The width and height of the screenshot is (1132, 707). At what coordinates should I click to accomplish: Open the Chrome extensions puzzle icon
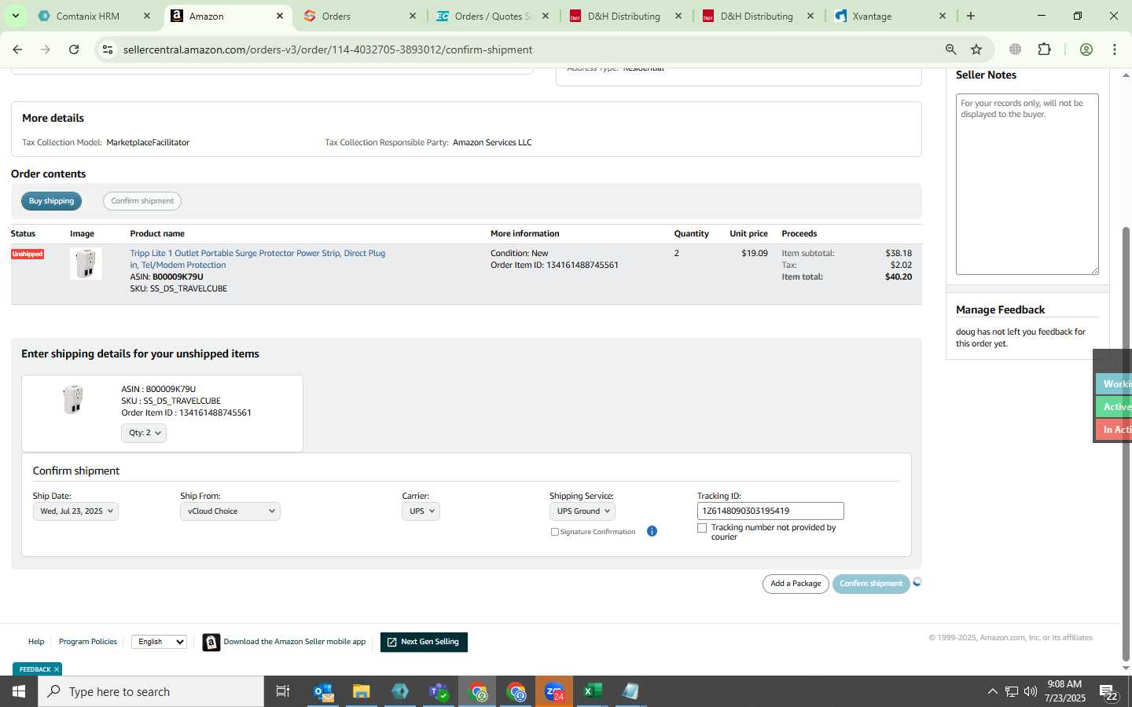click(x=1044, y=49)
